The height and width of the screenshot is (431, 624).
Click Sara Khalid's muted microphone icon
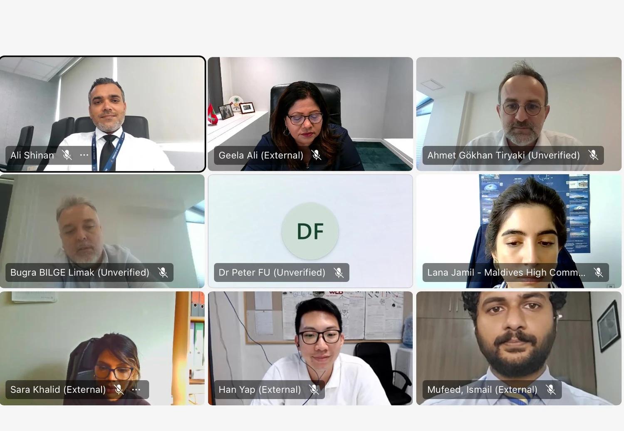tap(119, 389)
